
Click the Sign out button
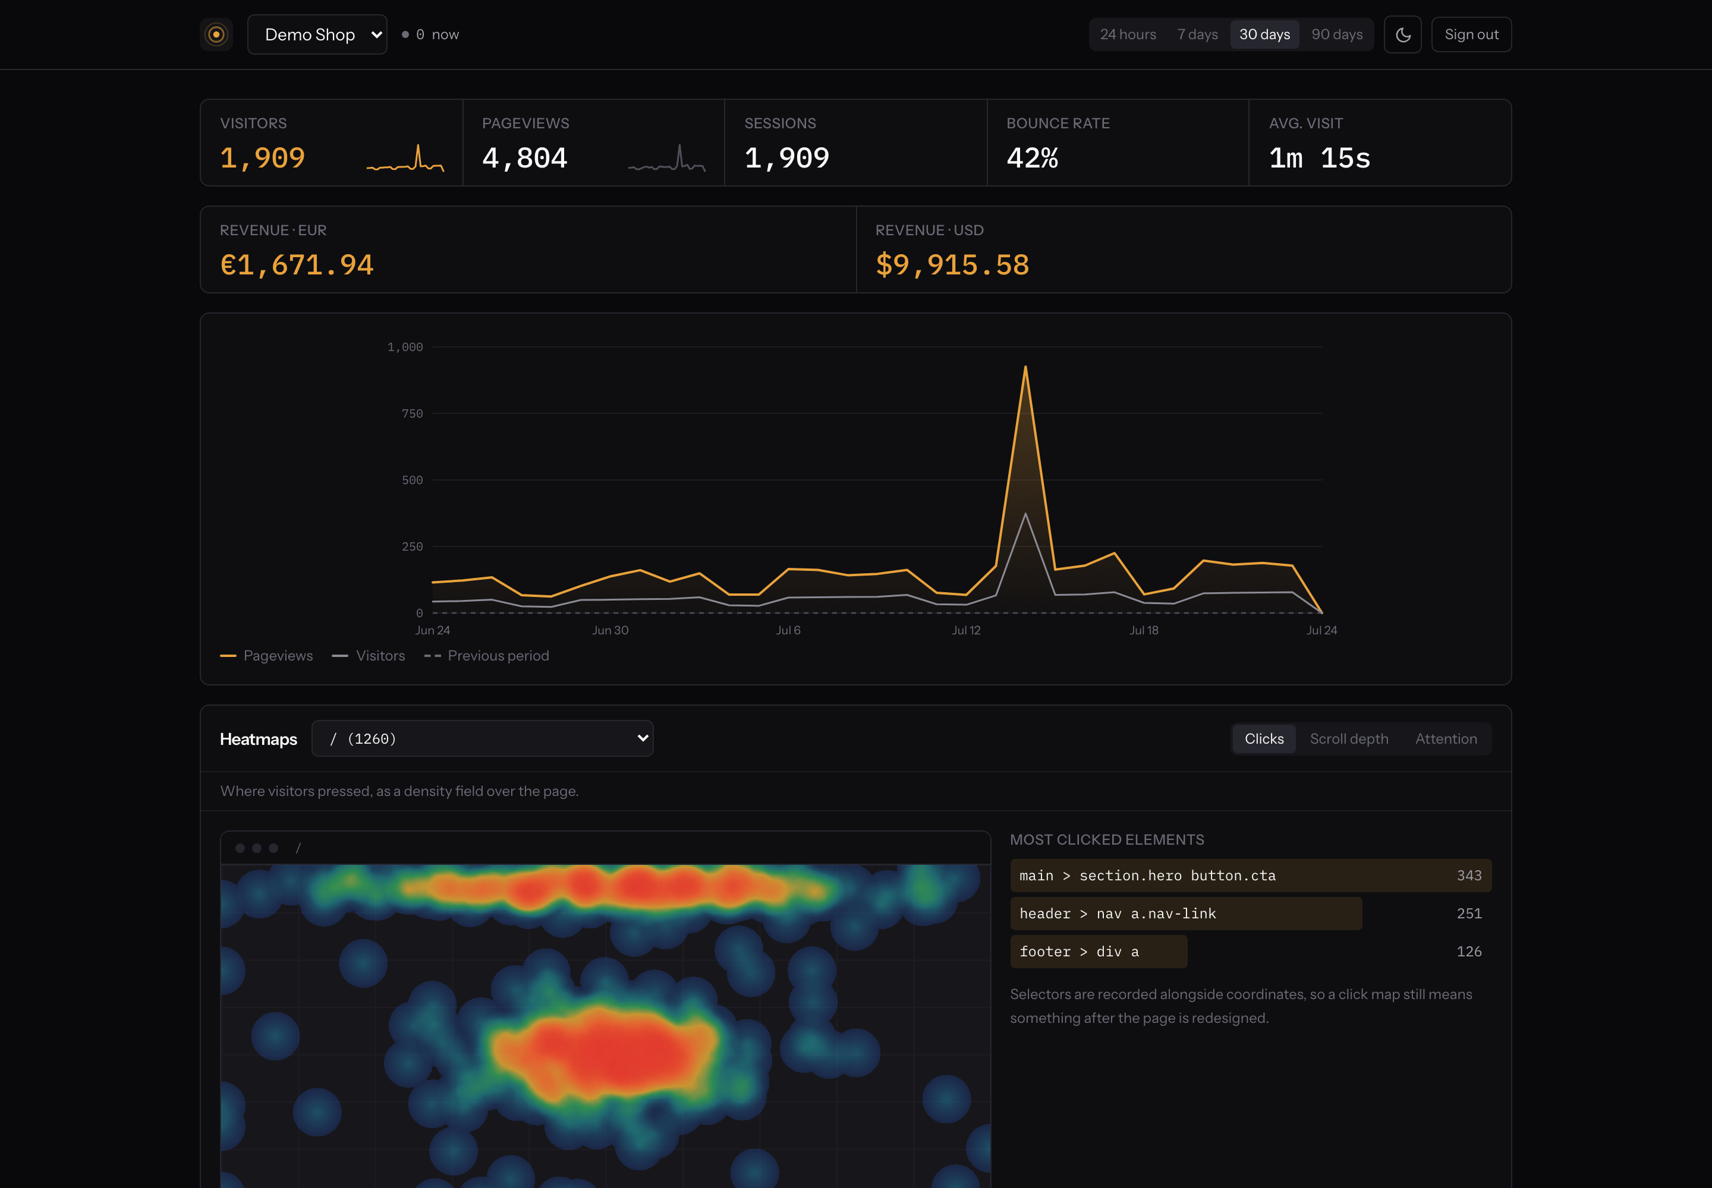coord(1471,34)
